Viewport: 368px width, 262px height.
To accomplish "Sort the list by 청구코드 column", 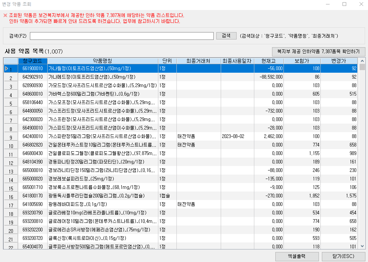I will pos(33,61).
